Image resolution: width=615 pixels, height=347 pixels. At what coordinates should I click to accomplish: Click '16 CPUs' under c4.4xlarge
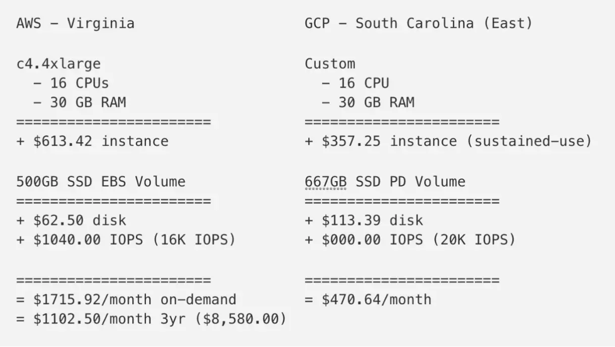(x=79, y=83)
